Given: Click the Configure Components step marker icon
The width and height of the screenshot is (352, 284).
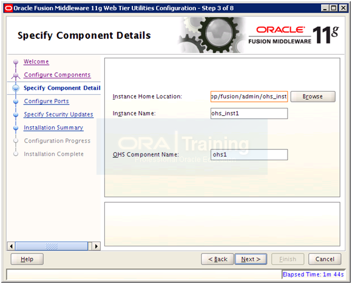Looking at the screenshot, I should click(x=16, y=76).
